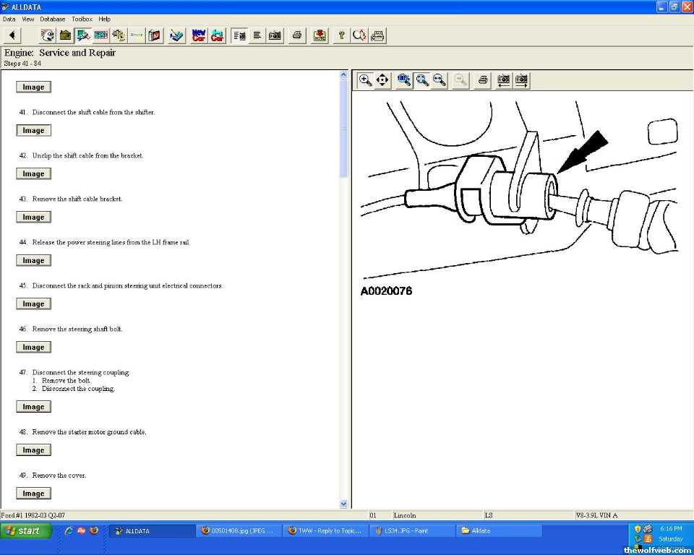This screenshot has height=555, width=694.
Task: Open Image for step 44 power steering lines
Action: pos(33,261)
